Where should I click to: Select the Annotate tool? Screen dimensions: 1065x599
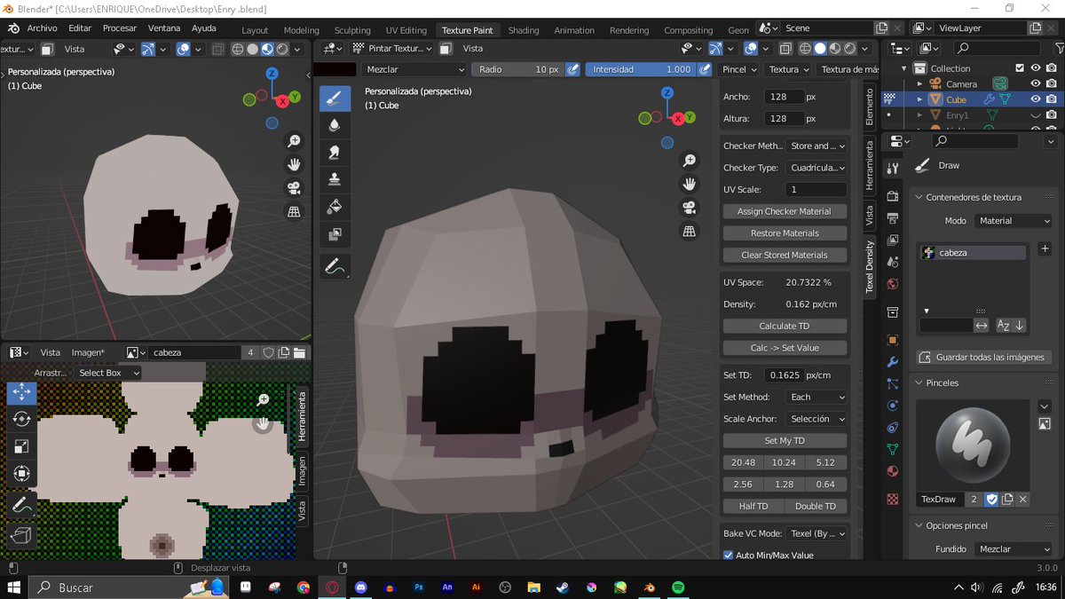(x=335, y=265)
